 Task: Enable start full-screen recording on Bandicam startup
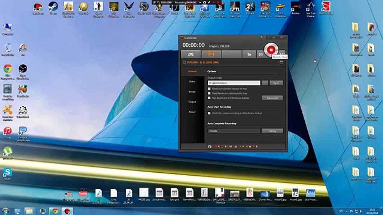coord(209,113)
